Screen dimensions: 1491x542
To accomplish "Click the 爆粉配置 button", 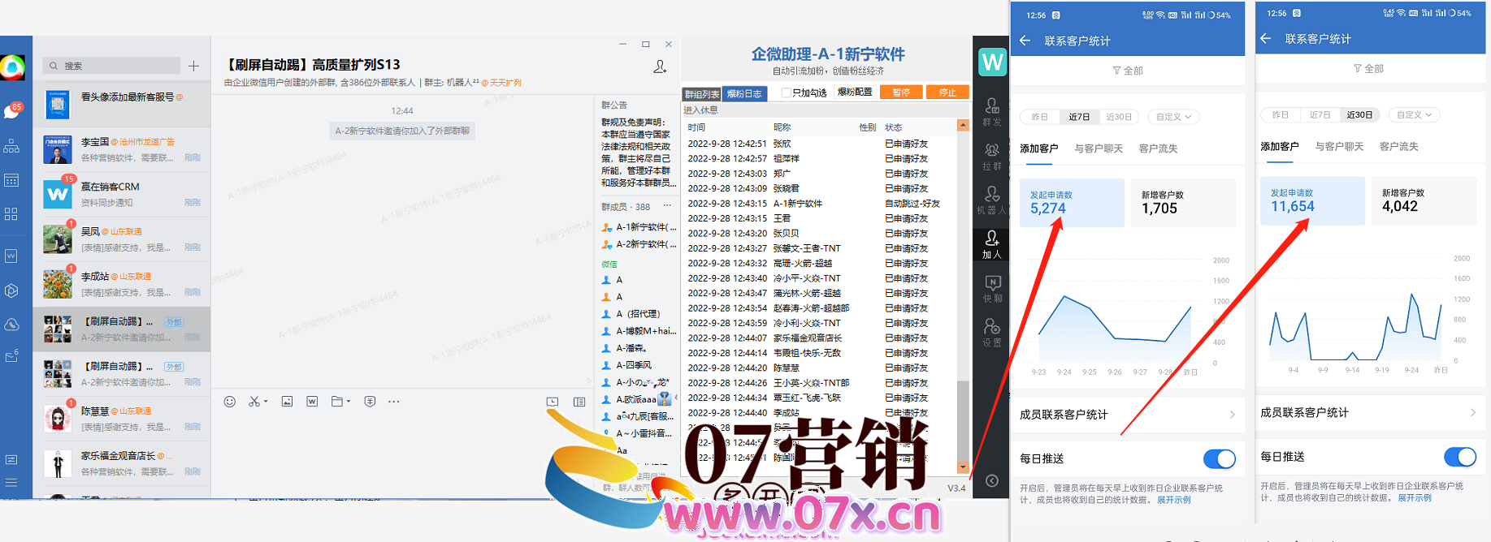I will (855, 92).
